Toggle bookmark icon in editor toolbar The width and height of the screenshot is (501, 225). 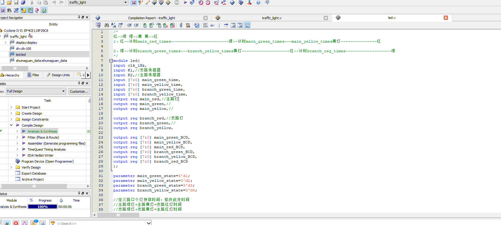[145, 25]
